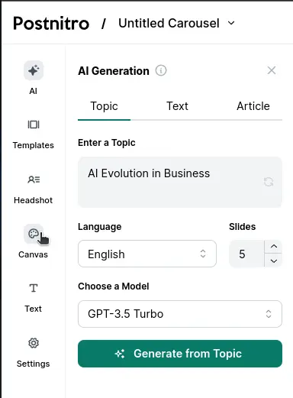Click the Postnitro logo link
The image size is (293, 398).
pyautogui.click(x=51, y=24)
